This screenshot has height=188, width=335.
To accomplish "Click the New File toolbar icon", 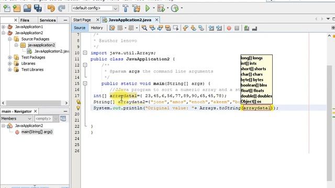I will [7, 8].
